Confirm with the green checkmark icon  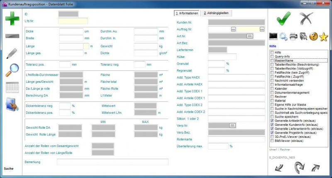tap(283, 19)
